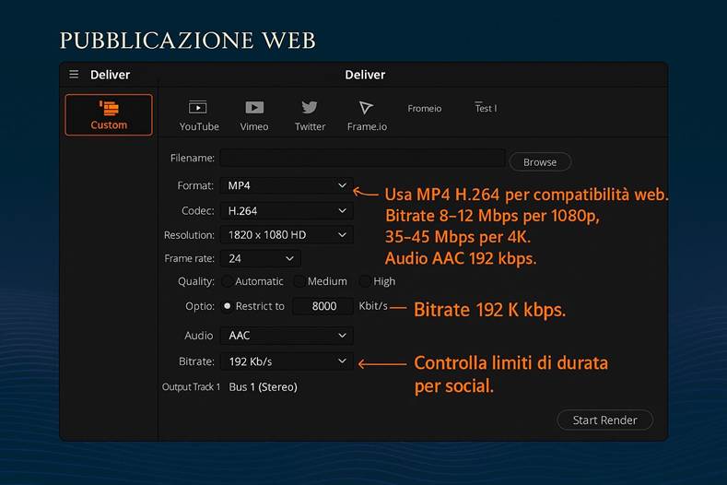Select the Medium quality radio button
Screen dimensions: 727x485
click(x=299, y=281)
